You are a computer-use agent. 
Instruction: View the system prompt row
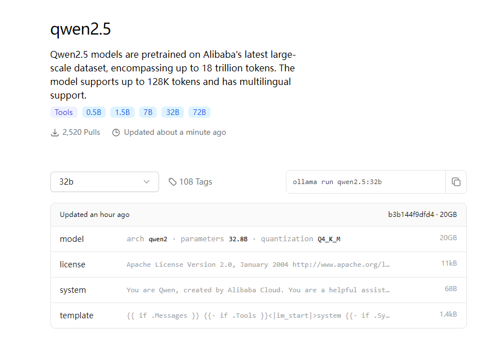point(258,290)
